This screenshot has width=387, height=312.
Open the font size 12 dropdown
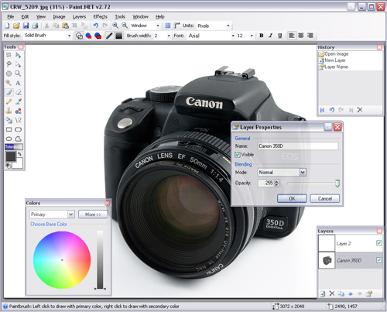252,36
